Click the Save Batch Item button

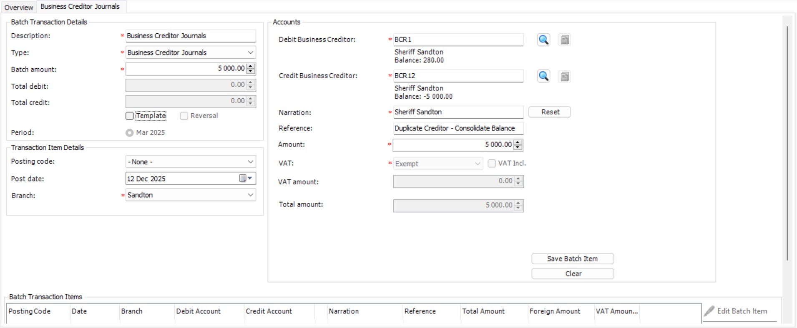[573, 259]
